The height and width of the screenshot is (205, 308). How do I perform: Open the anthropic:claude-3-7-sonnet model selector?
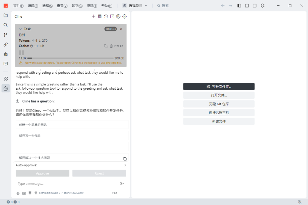coord(61,193)
